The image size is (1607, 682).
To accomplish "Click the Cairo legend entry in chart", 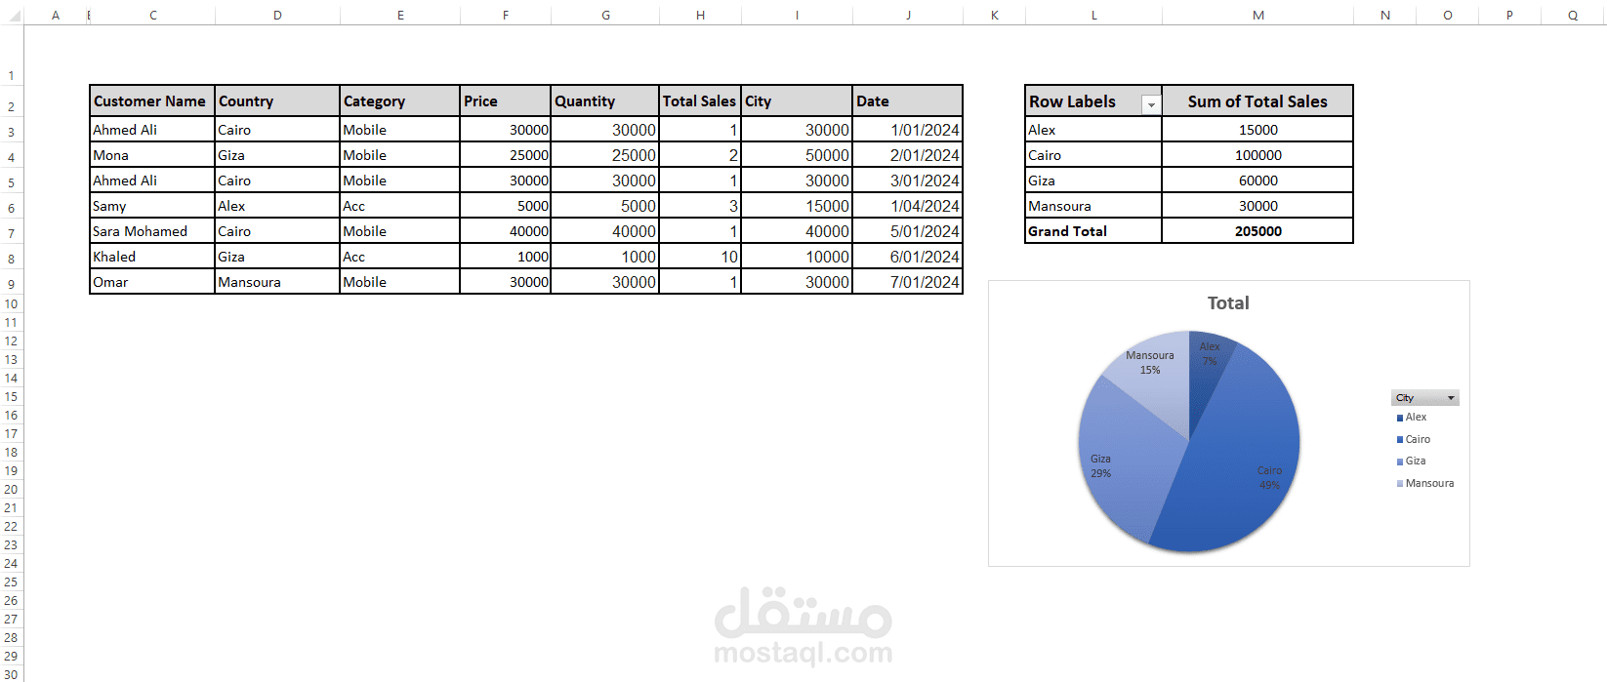I will 1414,440.
